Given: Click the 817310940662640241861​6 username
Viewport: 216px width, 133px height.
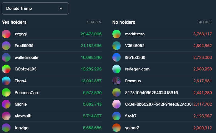Looking at the screenshot, I should 151,93.
